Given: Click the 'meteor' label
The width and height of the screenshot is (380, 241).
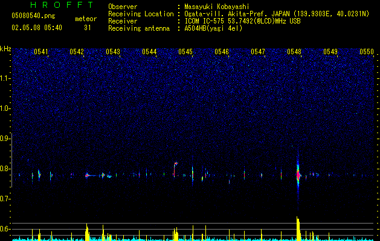Looking at the screenshot, I should [86, 19].
